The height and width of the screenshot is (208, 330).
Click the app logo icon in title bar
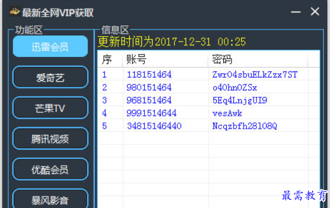click(x=15, y=12)
